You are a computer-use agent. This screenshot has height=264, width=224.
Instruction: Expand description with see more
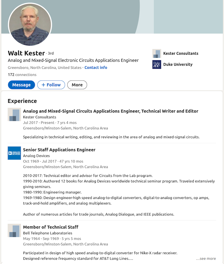point(206,258)
